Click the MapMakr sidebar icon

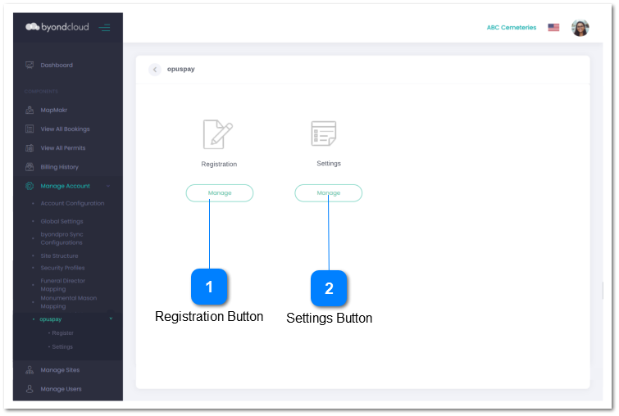[x=30, y=110]
